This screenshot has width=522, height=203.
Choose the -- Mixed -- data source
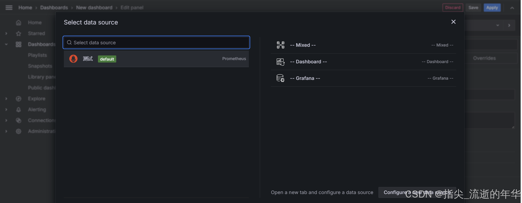point(363,45)
